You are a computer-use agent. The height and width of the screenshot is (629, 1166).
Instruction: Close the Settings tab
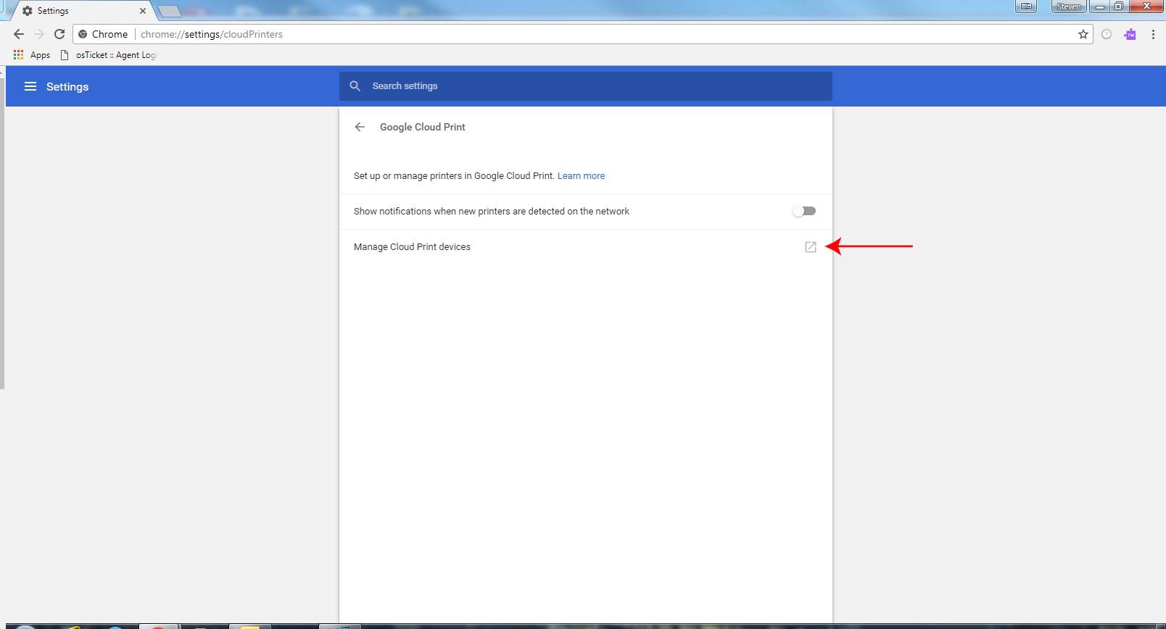(143, 11)
